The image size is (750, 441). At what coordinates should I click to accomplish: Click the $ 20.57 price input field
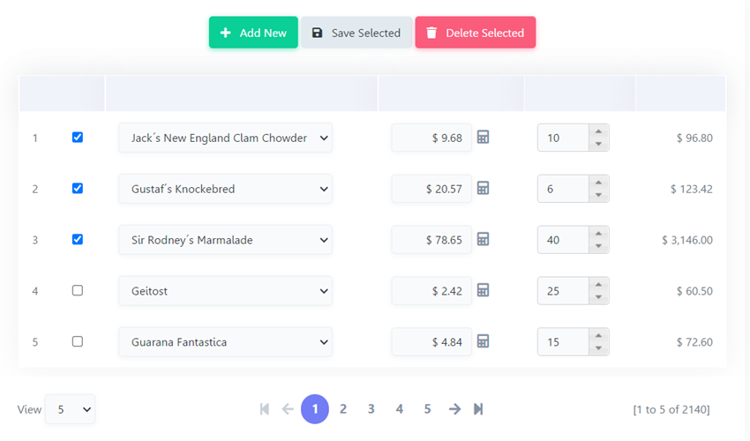pos(431,189)
